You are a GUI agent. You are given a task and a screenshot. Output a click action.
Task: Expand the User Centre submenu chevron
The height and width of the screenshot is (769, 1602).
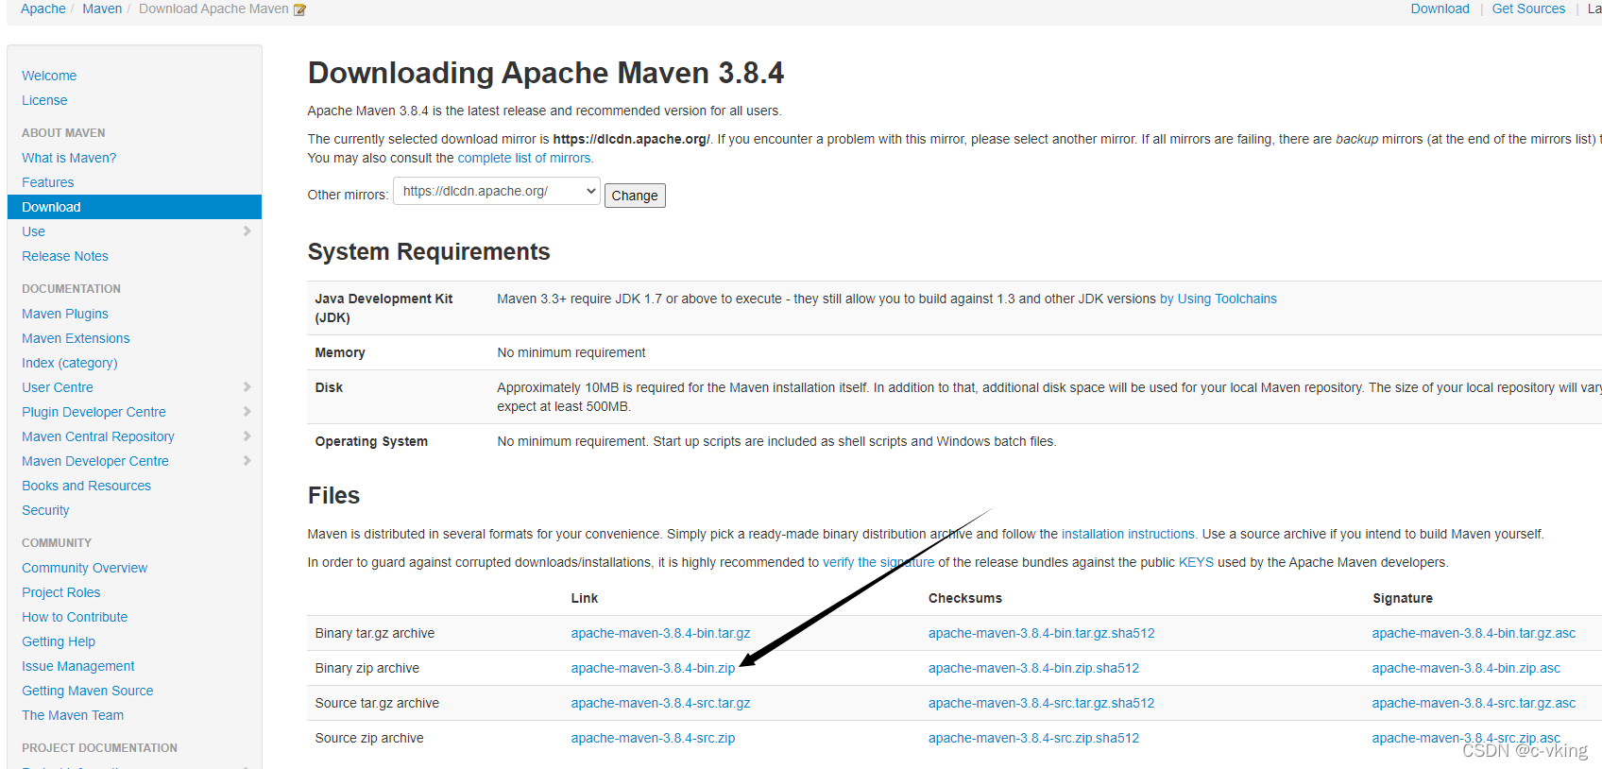247,386
